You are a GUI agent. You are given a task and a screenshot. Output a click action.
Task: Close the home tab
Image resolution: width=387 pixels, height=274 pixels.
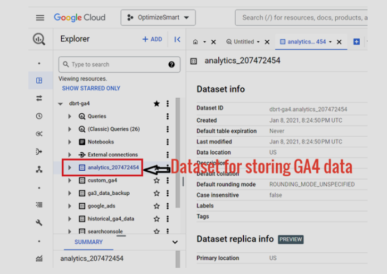click(x=213, y=42)
